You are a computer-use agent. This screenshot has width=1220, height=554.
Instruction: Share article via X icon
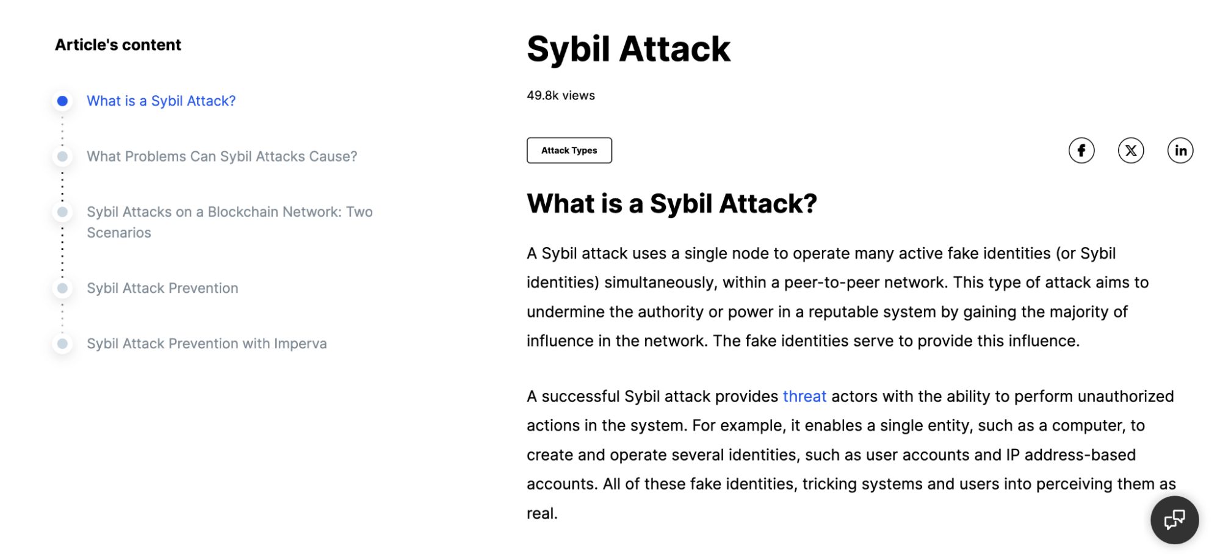coord(1130,151)
